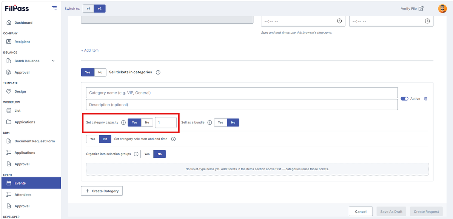Select No for Sell as a bundle
The image size is (453, 219).
point(233,122)
